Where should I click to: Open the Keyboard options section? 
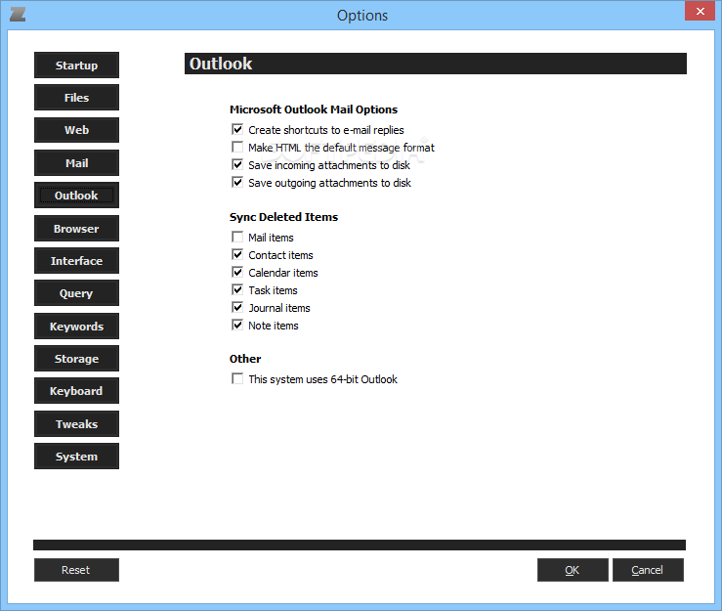tap(76, 390)
